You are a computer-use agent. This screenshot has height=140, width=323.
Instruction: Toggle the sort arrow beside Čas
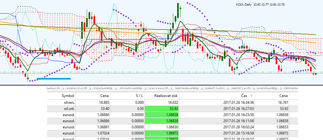click(252, 96)
